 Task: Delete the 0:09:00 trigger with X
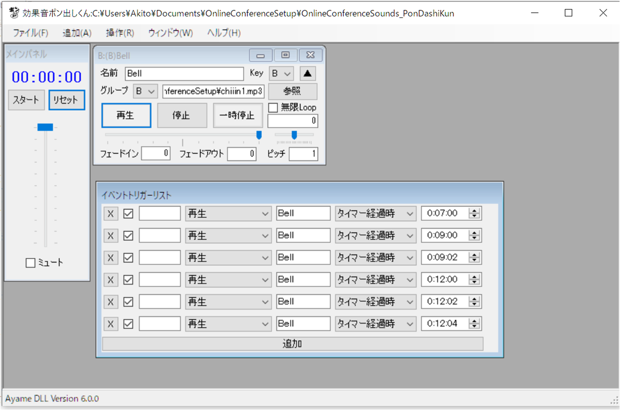[x=111, y=236]
